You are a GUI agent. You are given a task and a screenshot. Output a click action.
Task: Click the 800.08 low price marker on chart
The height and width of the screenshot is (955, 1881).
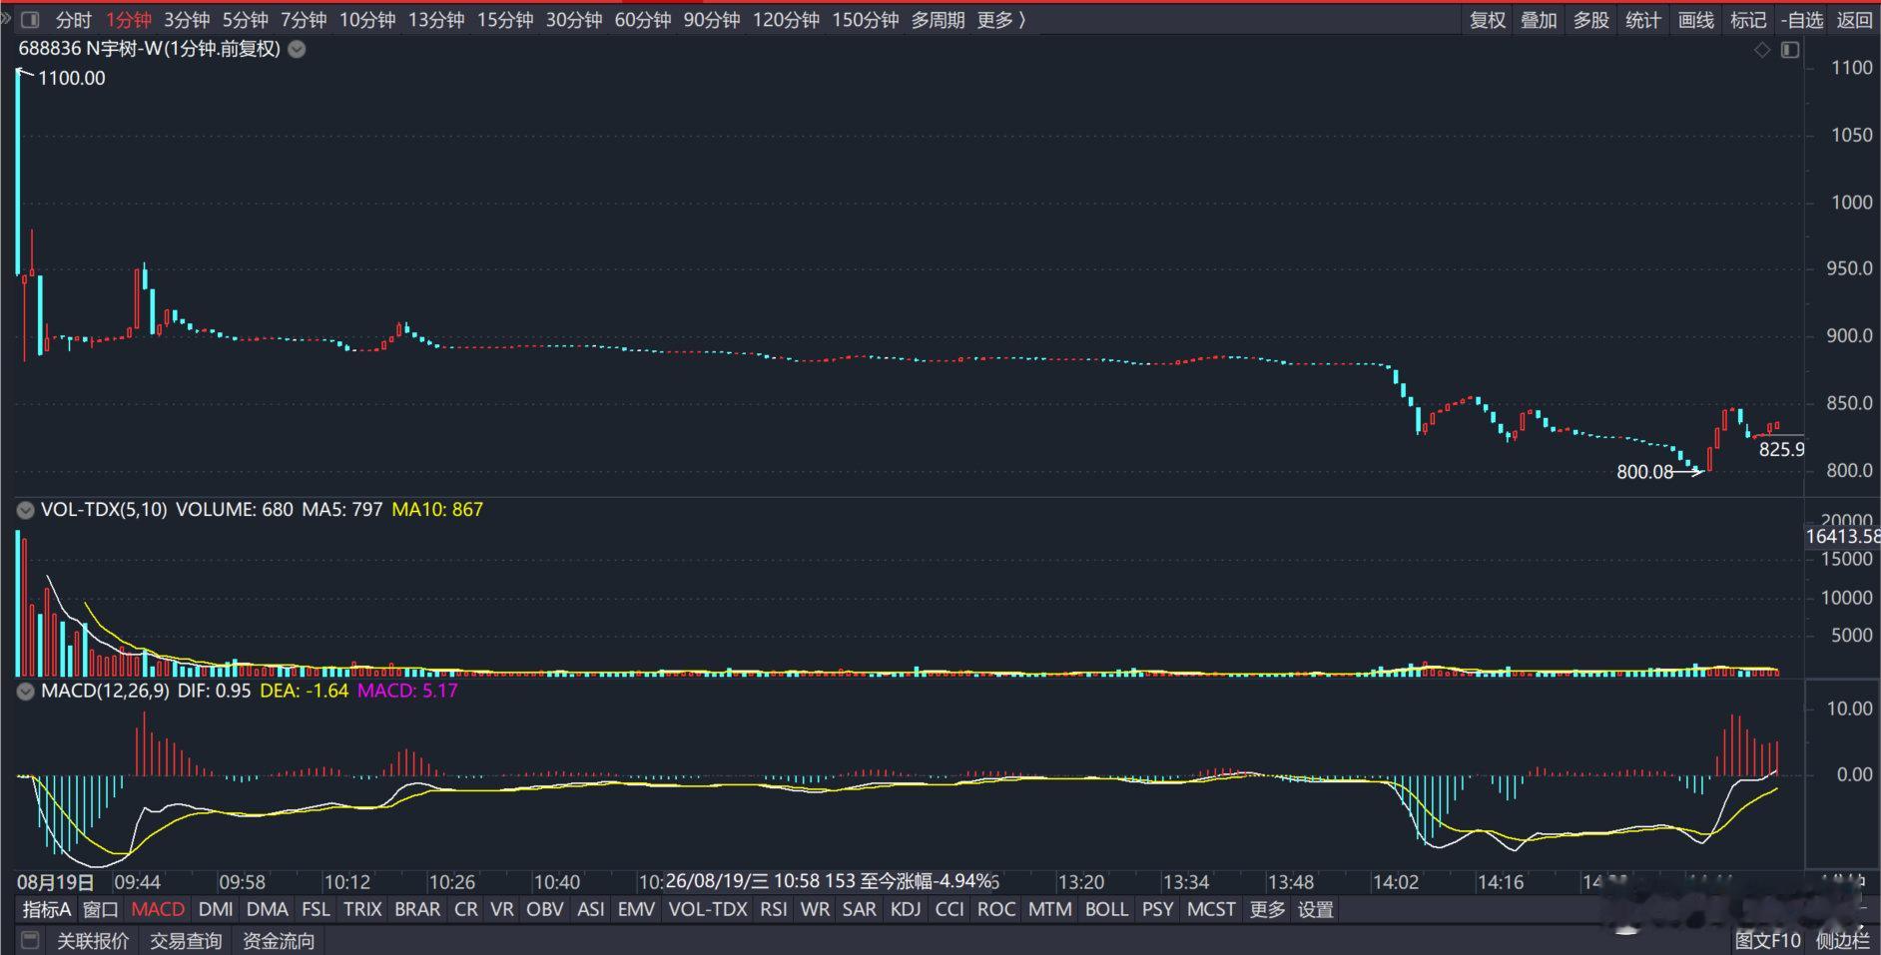coord(1644,472)
